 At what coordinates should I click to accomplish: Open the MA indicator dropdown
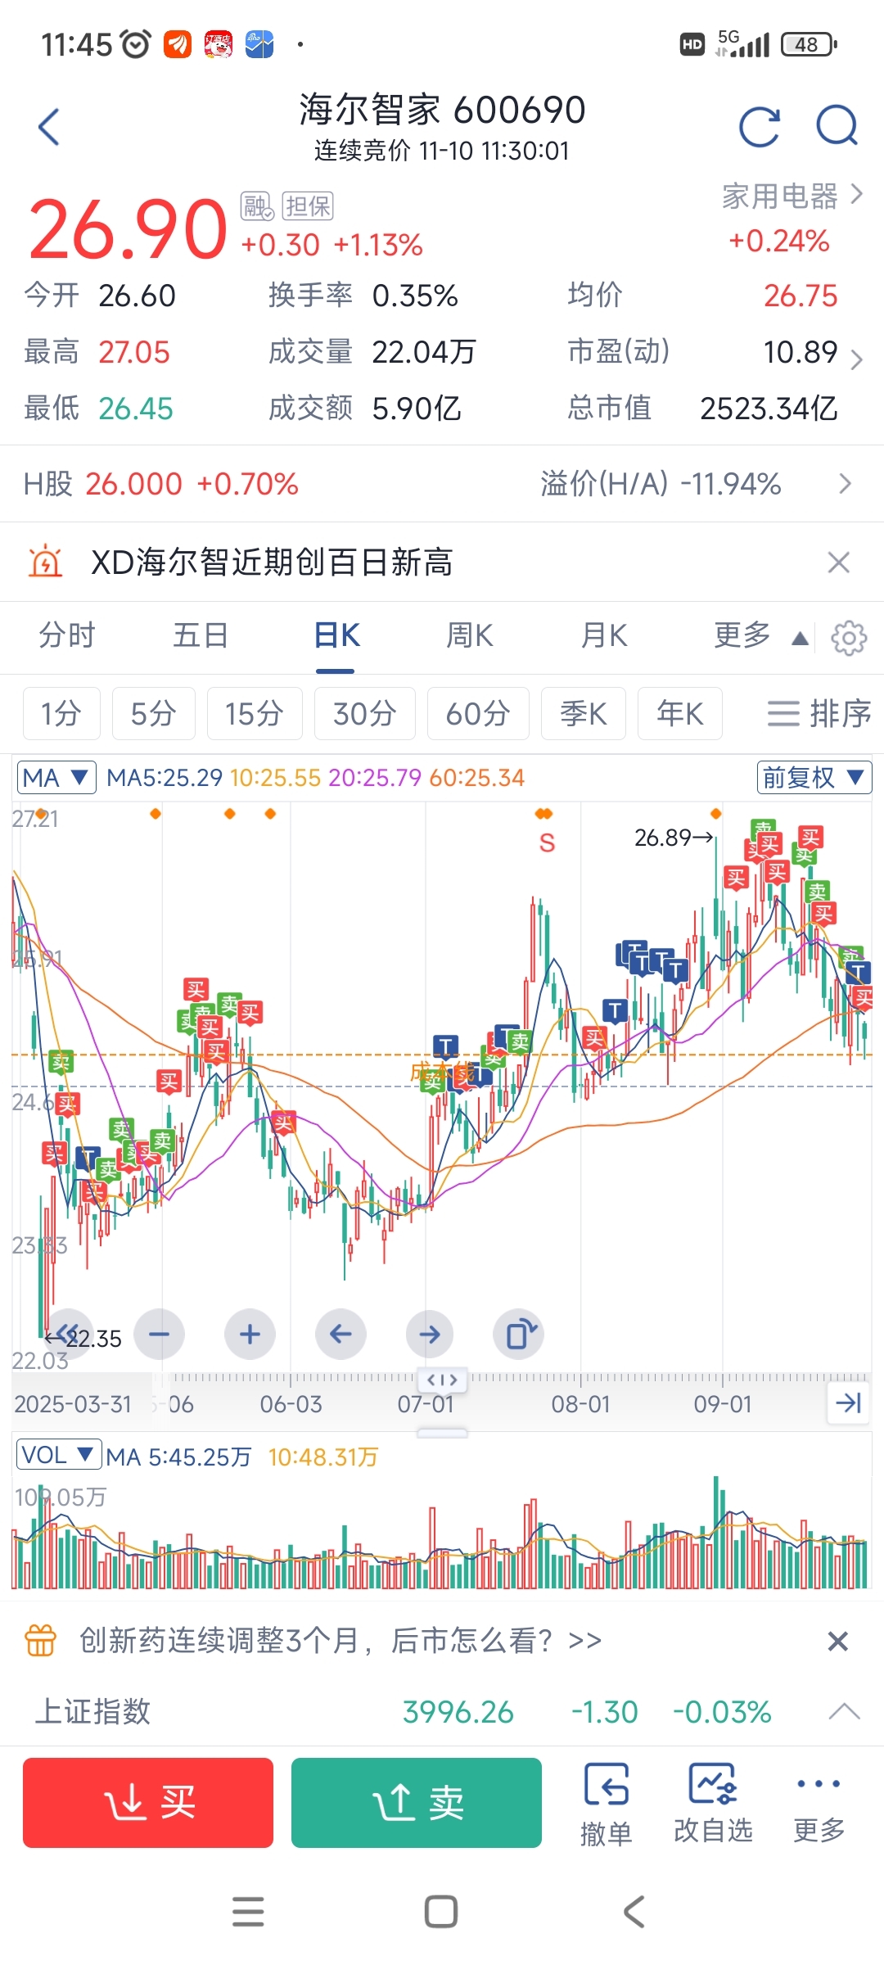click(x=56, y=777)
